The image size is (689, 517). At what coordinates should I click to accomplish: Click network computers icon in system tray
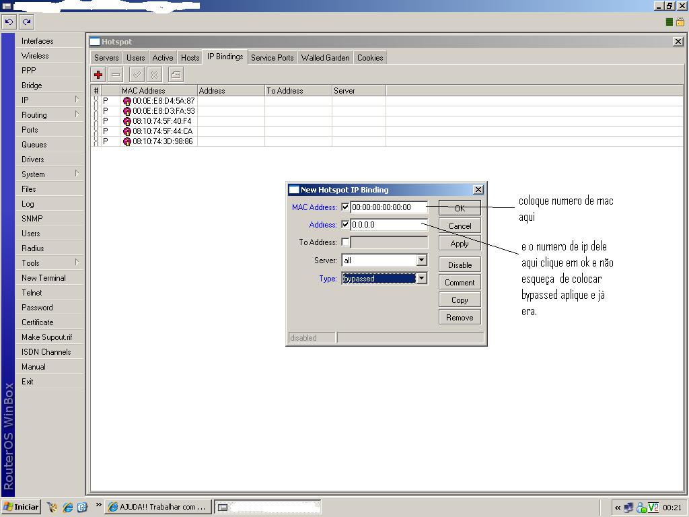[x=629, y=508]
